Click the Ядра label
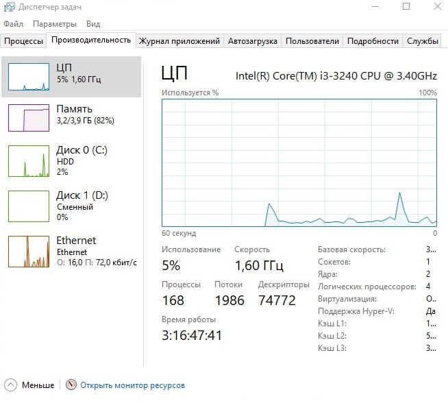This screenshot has width=448, height=401. [327, 274]
